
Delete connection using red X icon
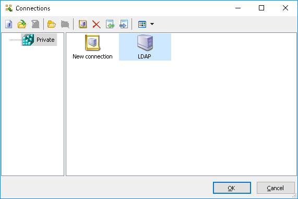pyautogui.click(x=97, y=25)
